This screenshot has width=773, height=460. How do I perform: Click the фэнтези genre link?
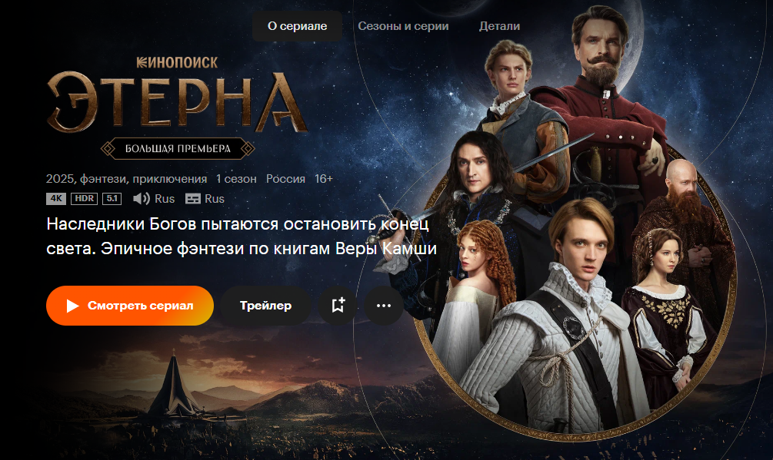tap(103, 179)
